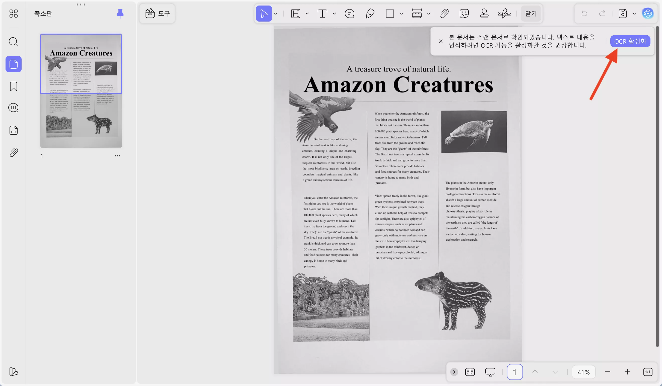Click the OCR 활성화 button
Image resolution: width=662 pixels, height=386 pixels.
click(x=630, y=41)
